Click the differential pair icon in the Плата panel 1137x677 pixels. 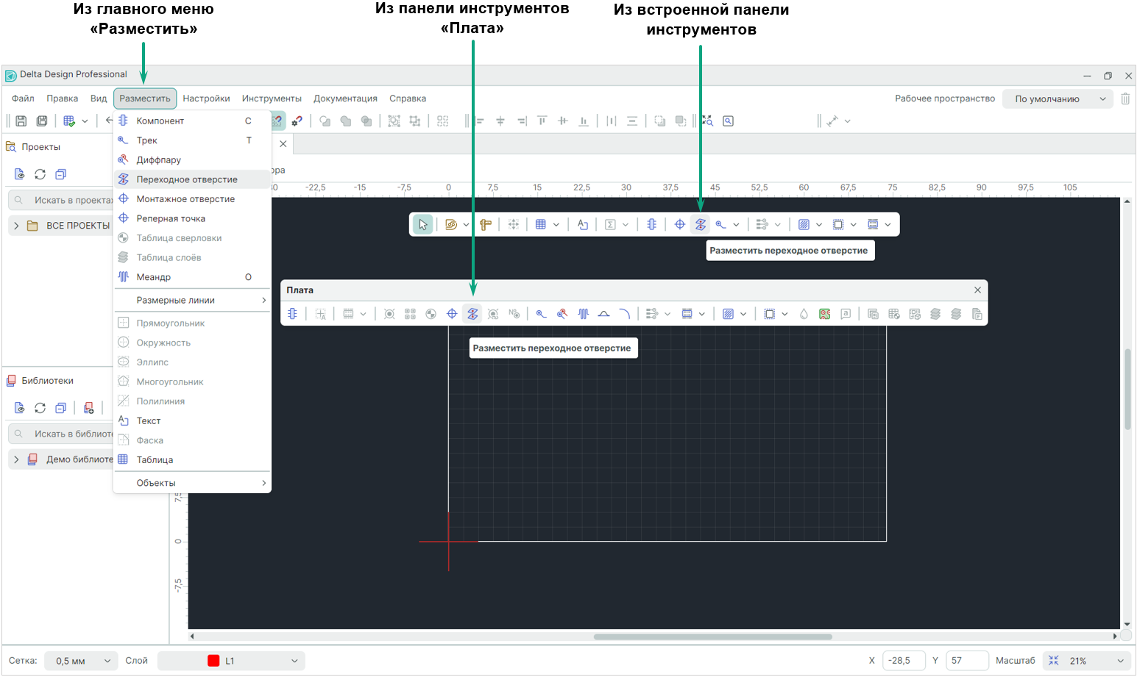click(562, 314)
